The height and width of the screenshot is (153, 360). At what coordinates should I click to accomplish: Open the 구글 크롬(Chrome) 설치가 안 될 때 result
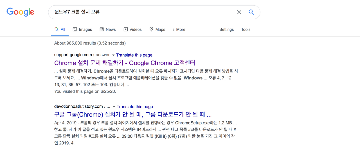tap(133, 114)
